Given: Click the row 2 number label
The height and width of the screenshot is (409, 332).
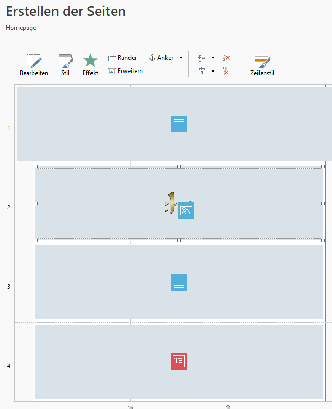Looking at the screenshot, I should tap(8, 207).
